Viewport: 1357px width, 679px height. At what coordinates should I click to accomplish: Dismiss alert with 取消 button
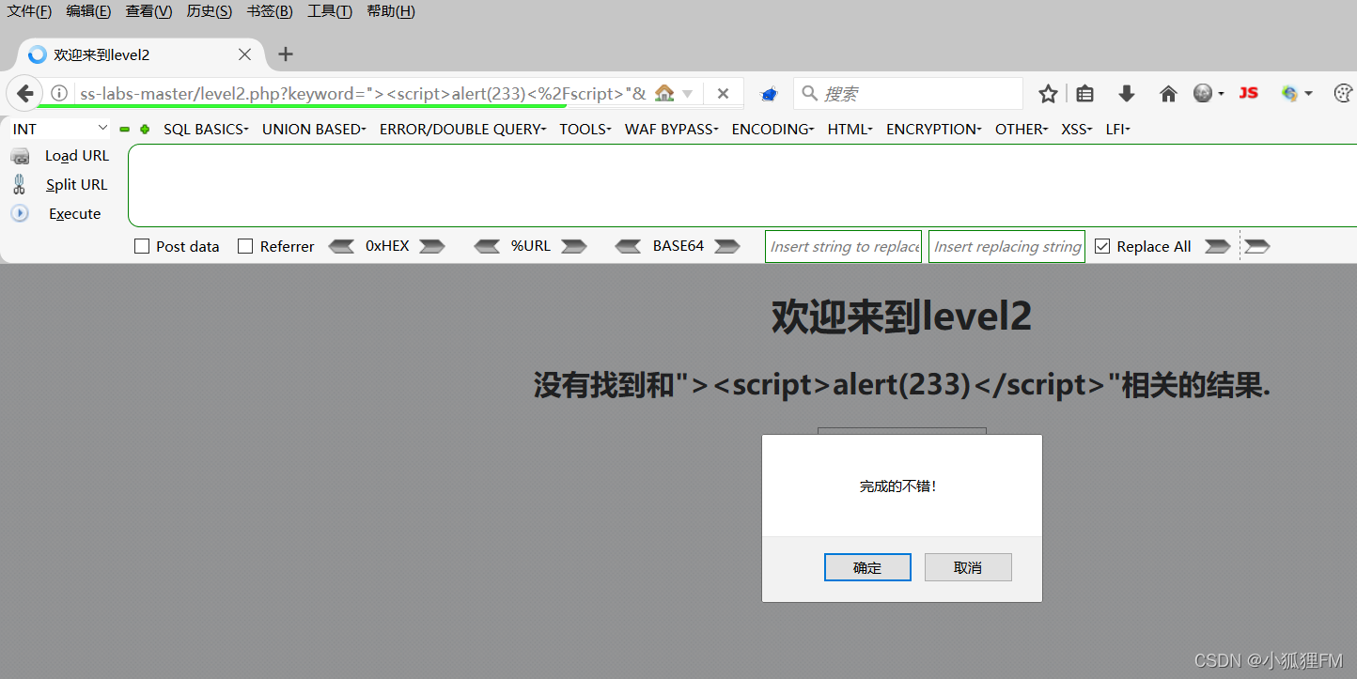click(968, 567)
